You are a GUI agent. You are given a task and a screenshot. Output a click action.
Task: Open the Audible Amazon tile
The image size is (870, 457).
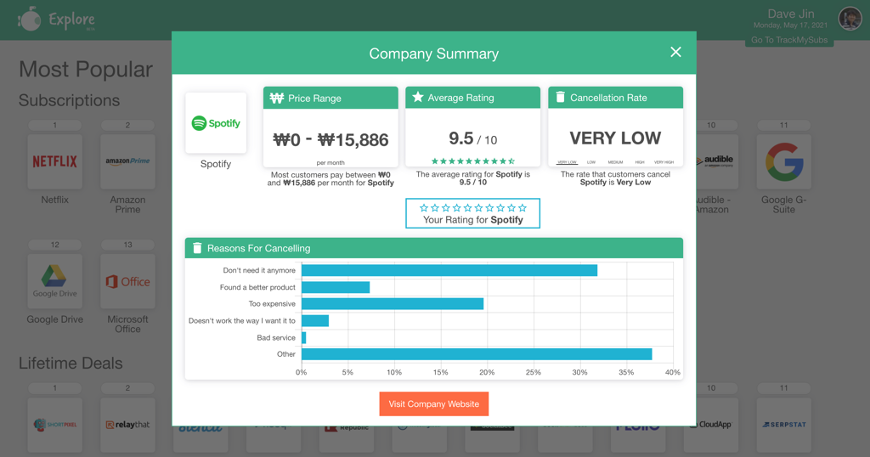click(x=717, y=161)
